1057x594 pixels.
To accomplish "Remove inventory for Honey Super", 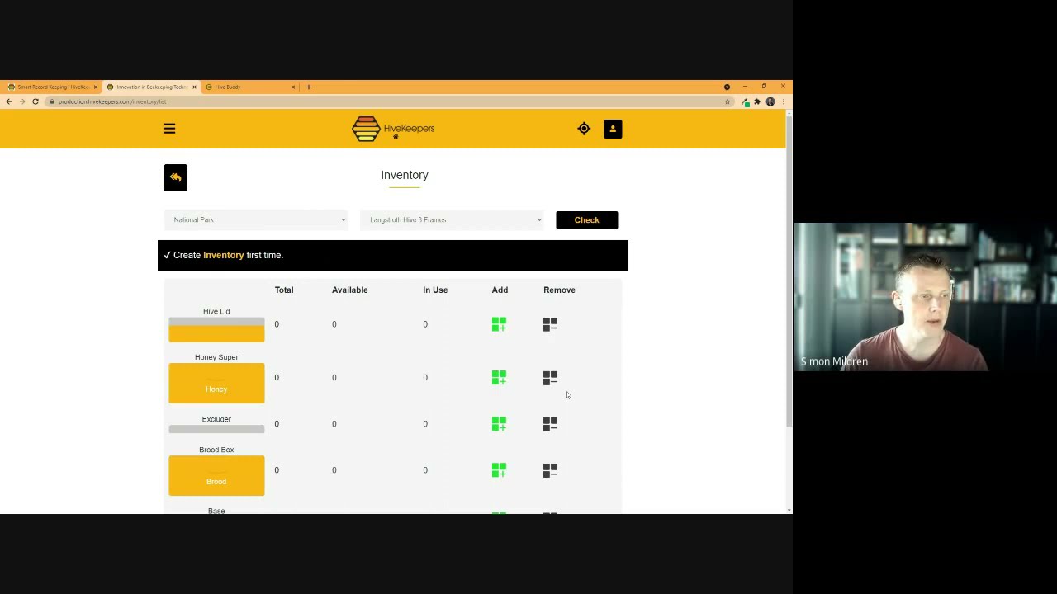I will [550, 377].
